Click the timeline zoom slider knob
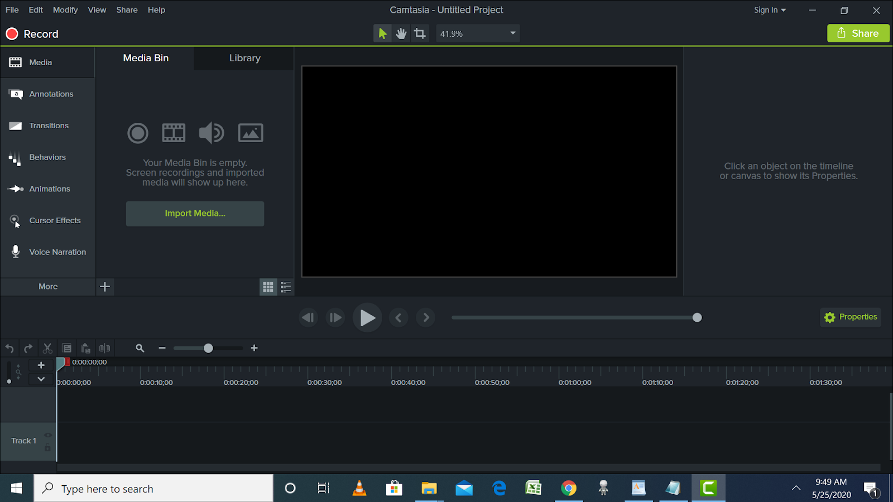The width and height of the screenshot is (893, 502). point(208,348)
